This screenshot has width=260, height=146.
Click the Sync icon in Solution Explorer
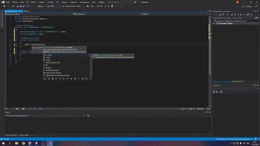coord(232,15)
